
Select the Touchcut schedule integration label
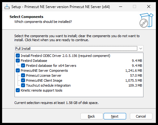point(48,85)
